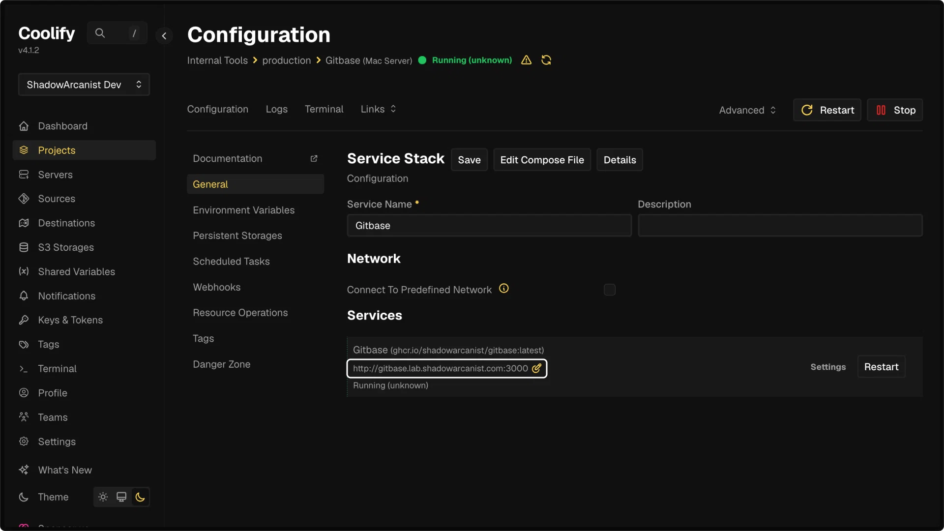Click the Servers icon in sidebar
Viewport: 944px width, 531px height.
click(x=24, y=175)
